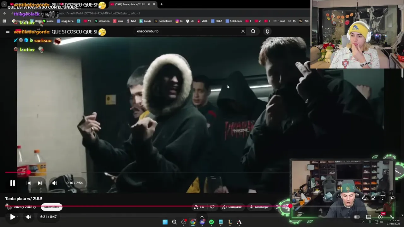Dislike the video next to Compartir
The height and width of the screenshot is (227, 404).
pyautogui.click(x=212, y=207)
